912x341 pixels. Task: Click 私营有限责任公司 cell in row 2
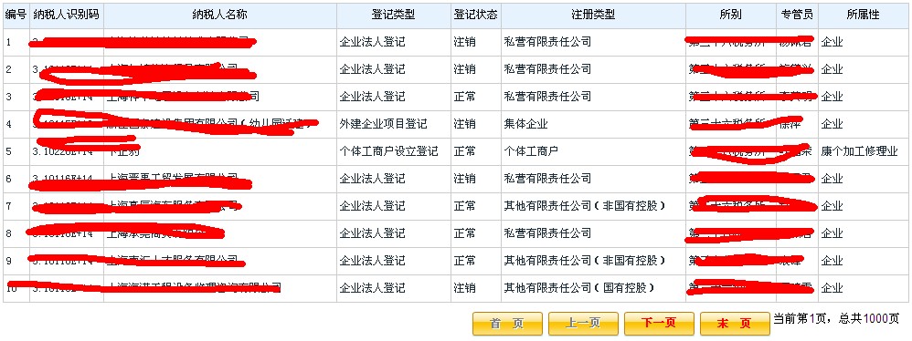pos(593,69)
